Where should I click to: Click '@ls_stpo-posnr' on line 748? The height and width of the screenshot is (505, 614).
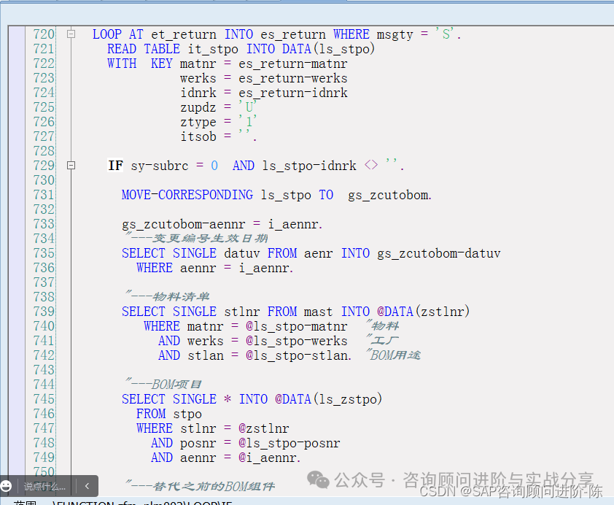click(x=289, y=443)
